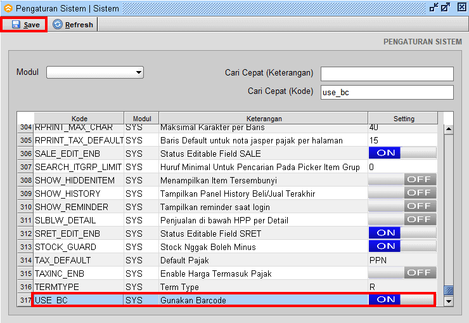
Task: Toggle SHOW_HISTORY setting on
Action: point(402,193)
